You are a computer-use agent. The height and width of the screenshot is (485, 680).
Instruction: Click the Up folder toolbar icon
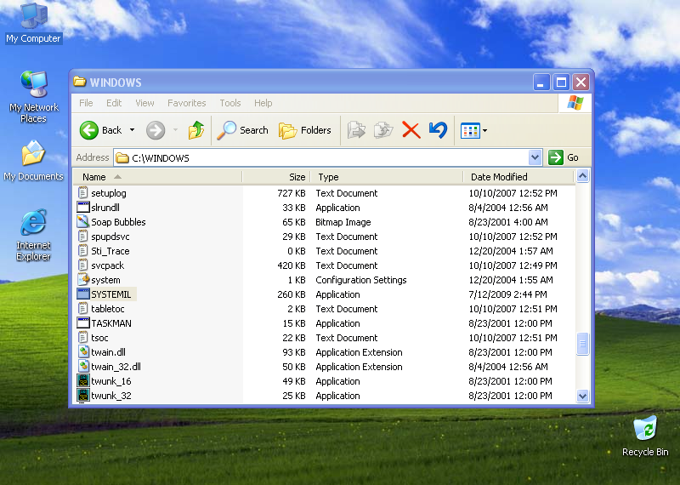196,130
